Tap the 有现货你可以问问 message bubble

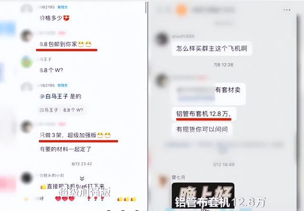[x=202, y=129]
